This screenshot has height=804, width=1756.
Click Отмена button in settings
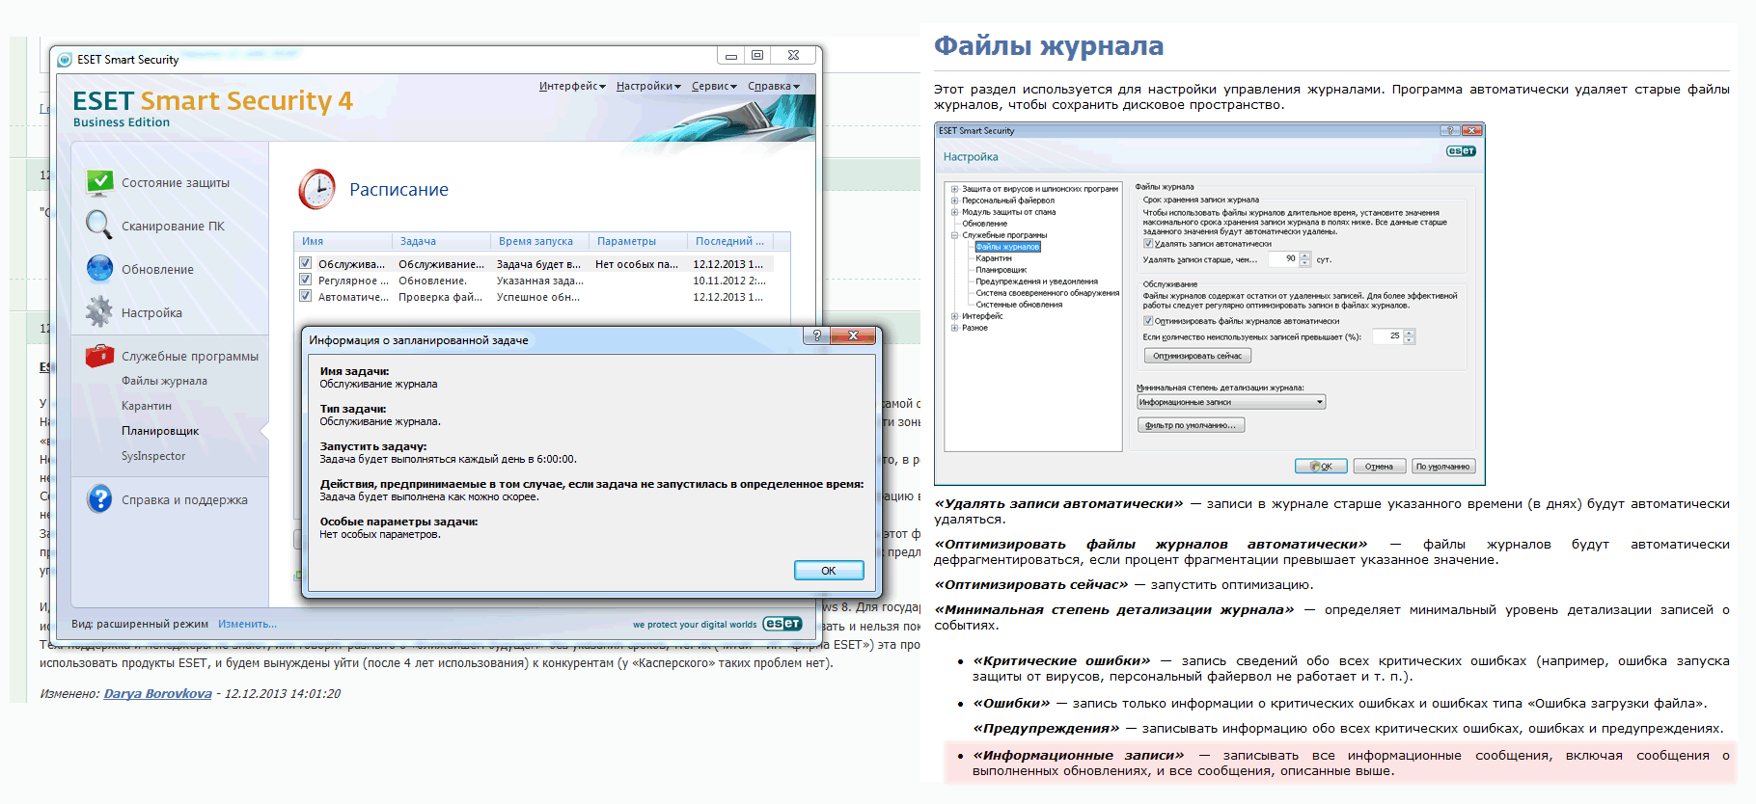pos(1379,467)
